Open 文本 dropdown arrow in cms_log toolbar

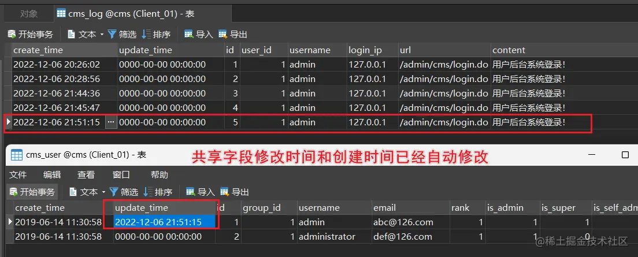[x=102, y=35]
